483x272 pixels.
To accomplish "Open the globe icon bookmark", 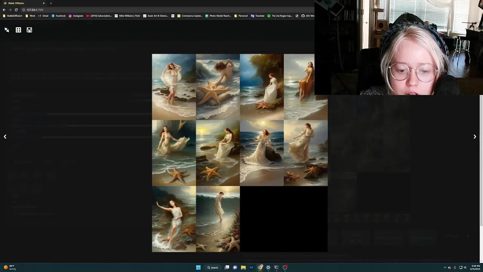I will [297, 16].
